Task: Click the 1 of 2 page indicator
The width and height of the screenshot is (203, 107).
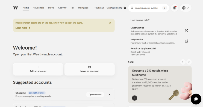Action: (131, 62)
